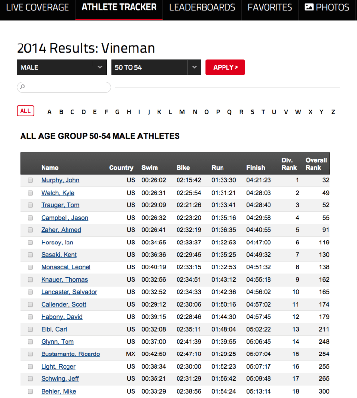Viewport: 357px width, 398px height.
Task: Filter athletes by the letter M
Action: click(x=182, y=111)
